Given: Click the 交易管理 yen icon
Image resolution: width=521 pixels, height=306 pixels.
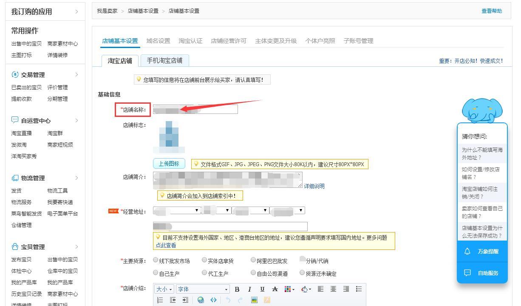Looking at the screenshot, I should 15,75.
